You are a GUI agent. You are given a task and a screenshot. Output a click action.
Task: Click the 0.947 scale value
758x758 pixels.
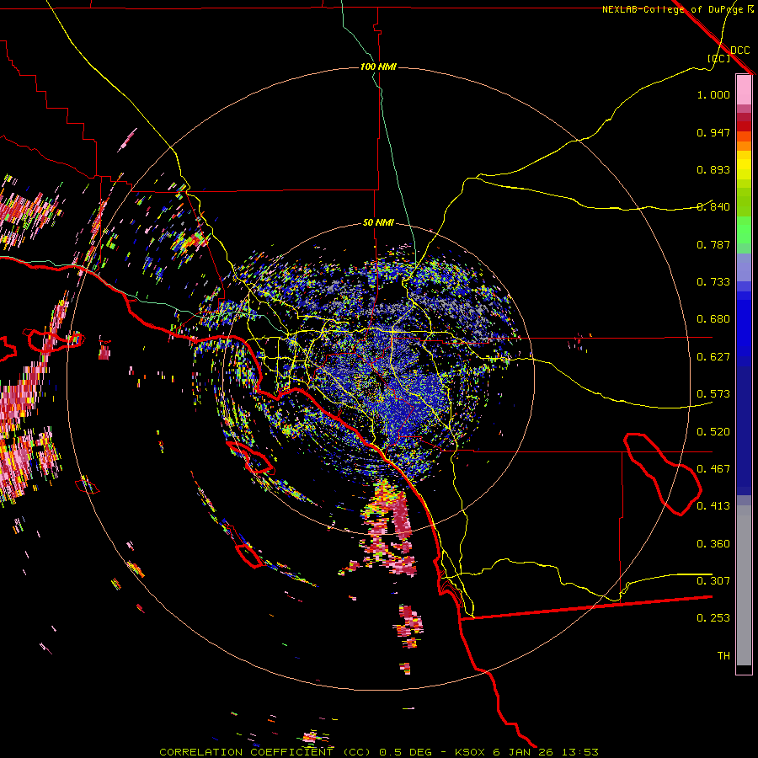pyautogui.click(x=713, y=132)
